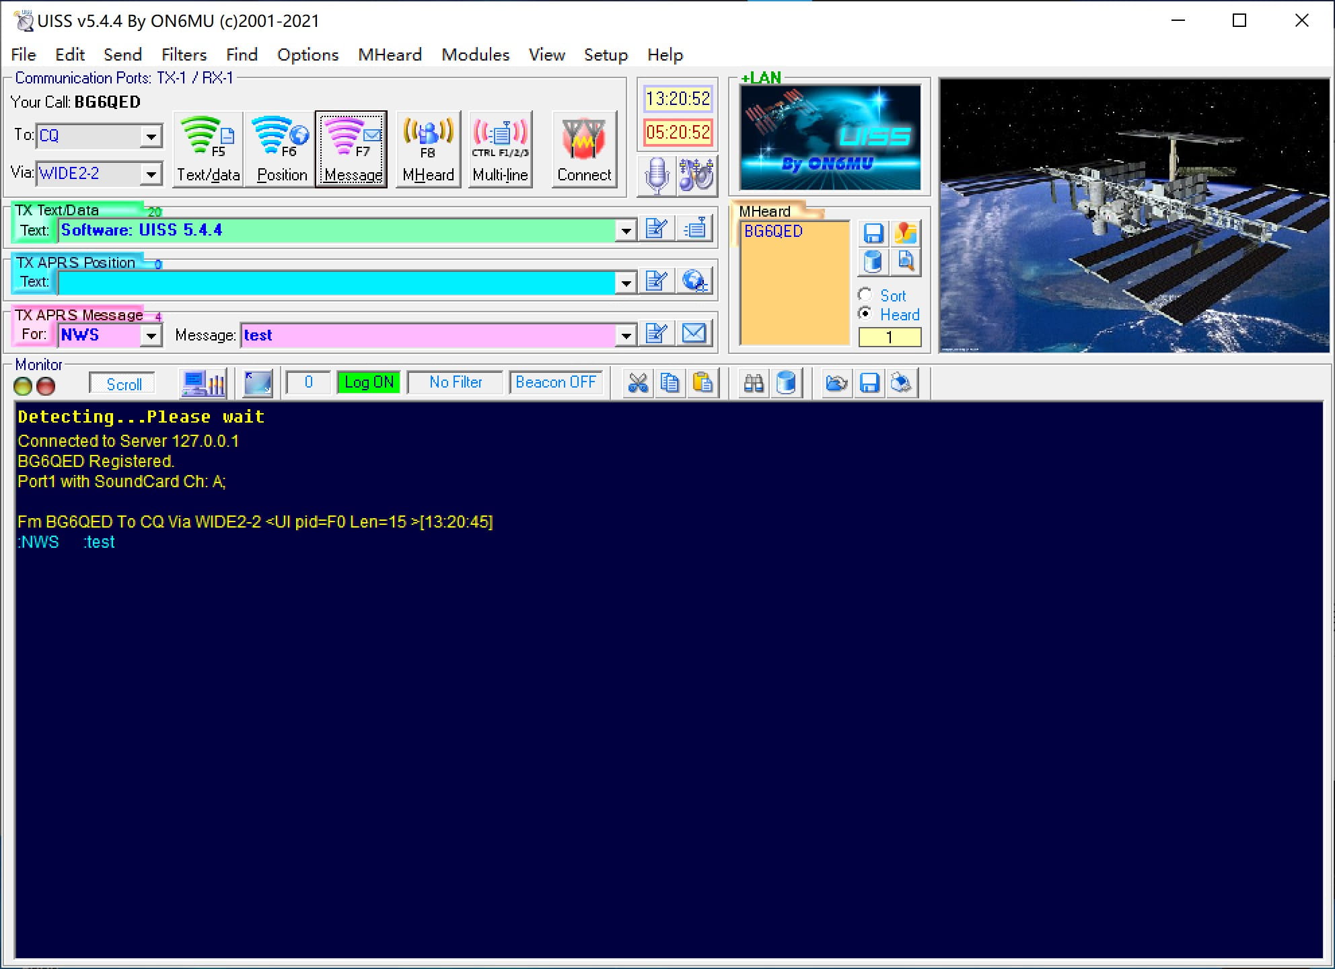
Task: Click the microphone icon
Action: [x=656, y=175]
